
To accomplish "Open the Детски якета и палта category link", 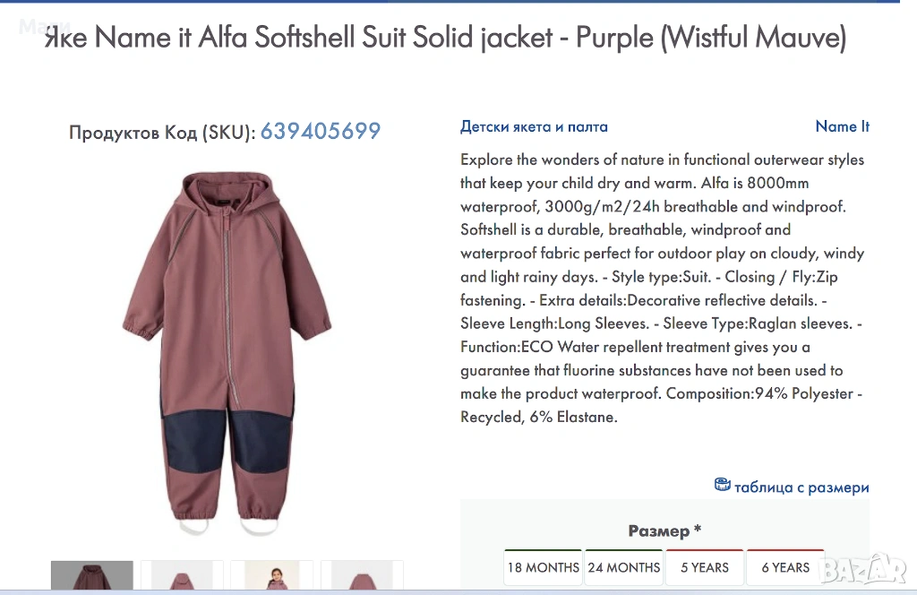I will tap(534, 127).
